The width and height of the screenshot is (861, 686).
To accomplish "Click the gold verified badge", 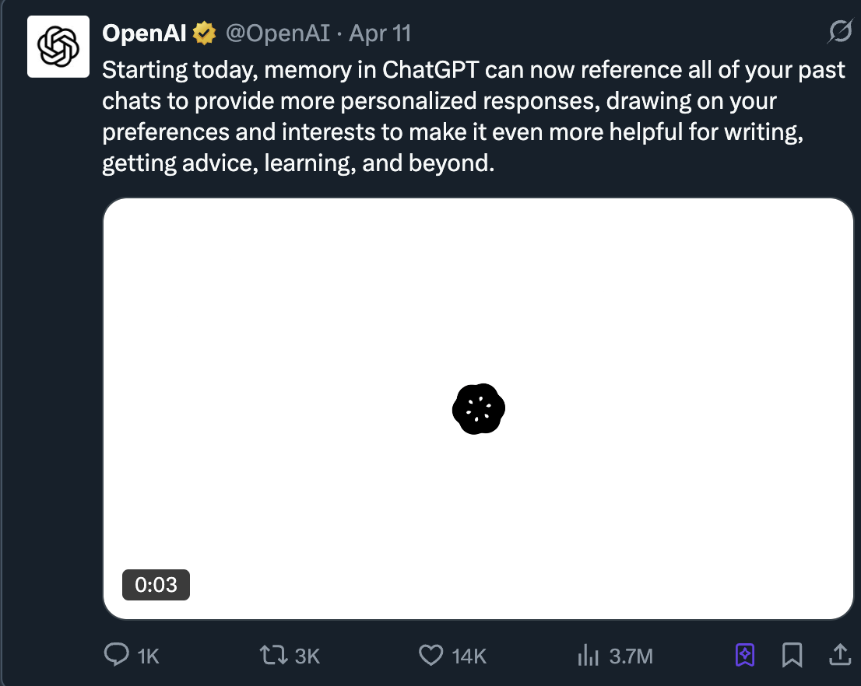I will 205,33.
